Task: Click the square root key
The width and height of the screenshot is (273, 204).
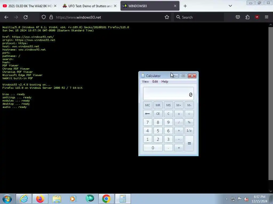Action: pyautogui.click(x=189, y=114)
